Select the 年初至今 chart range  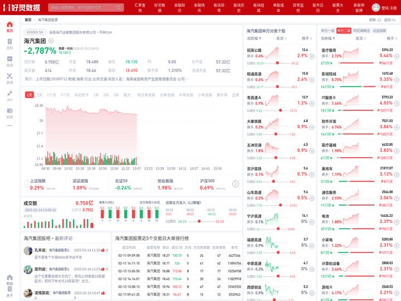coord(81,95)
